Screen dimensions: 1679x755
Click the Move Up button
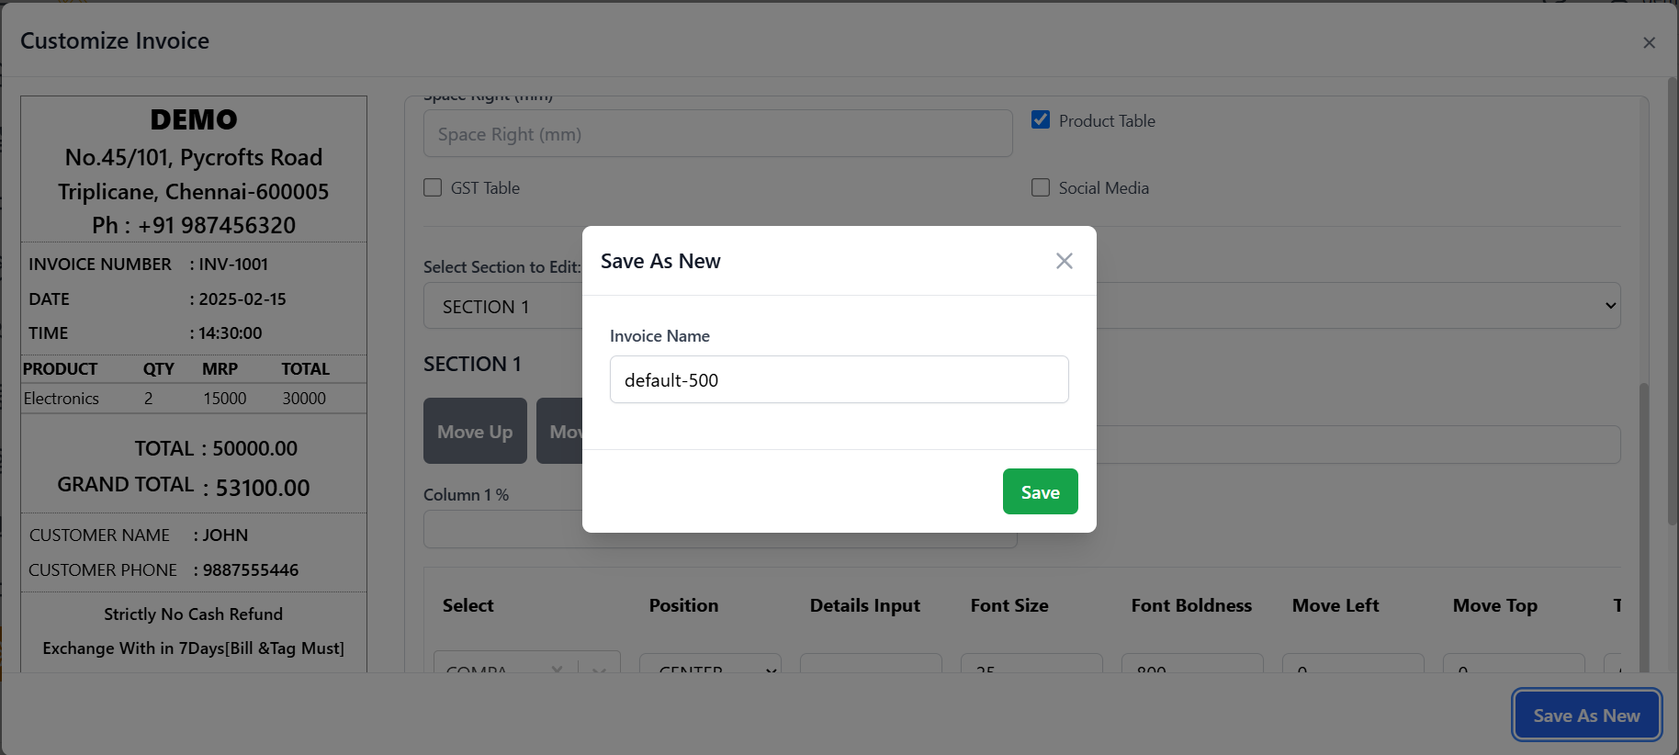(475, 431)
